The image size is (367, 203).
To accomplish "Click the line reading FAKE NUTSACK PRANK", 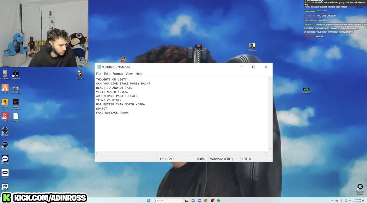I will [112, 113].
